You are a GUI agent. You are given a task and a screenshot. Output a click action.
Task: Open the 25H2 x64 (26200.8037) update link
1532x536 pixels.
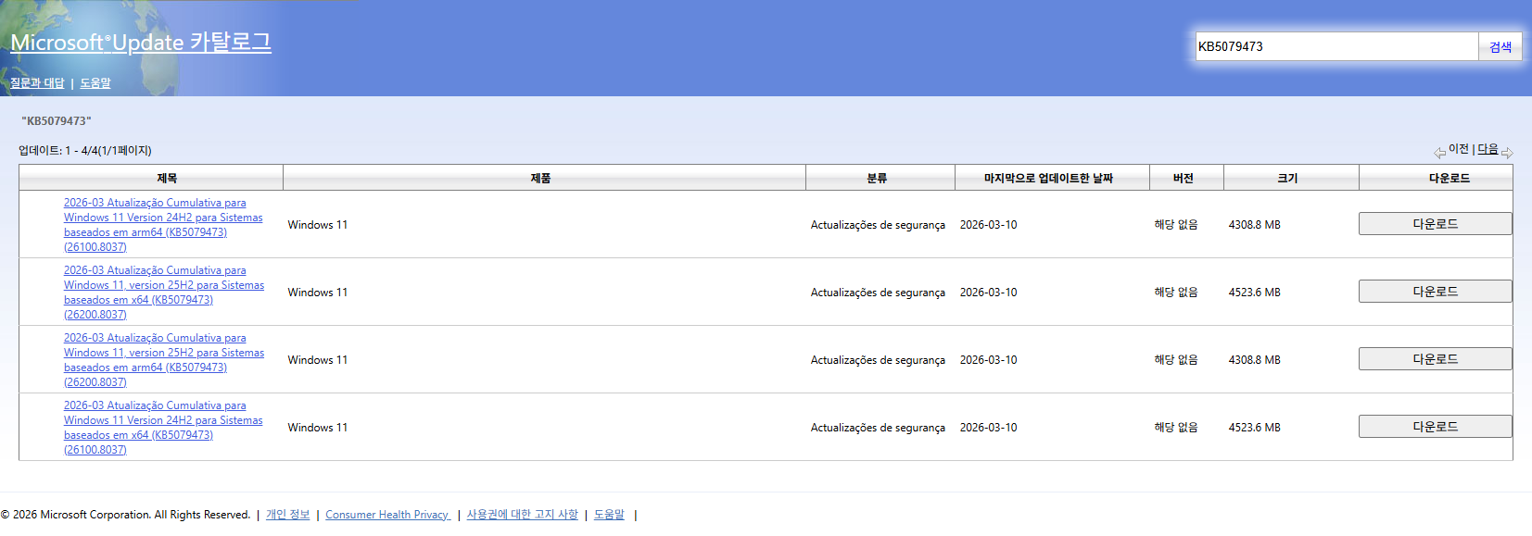pos(164,293)
